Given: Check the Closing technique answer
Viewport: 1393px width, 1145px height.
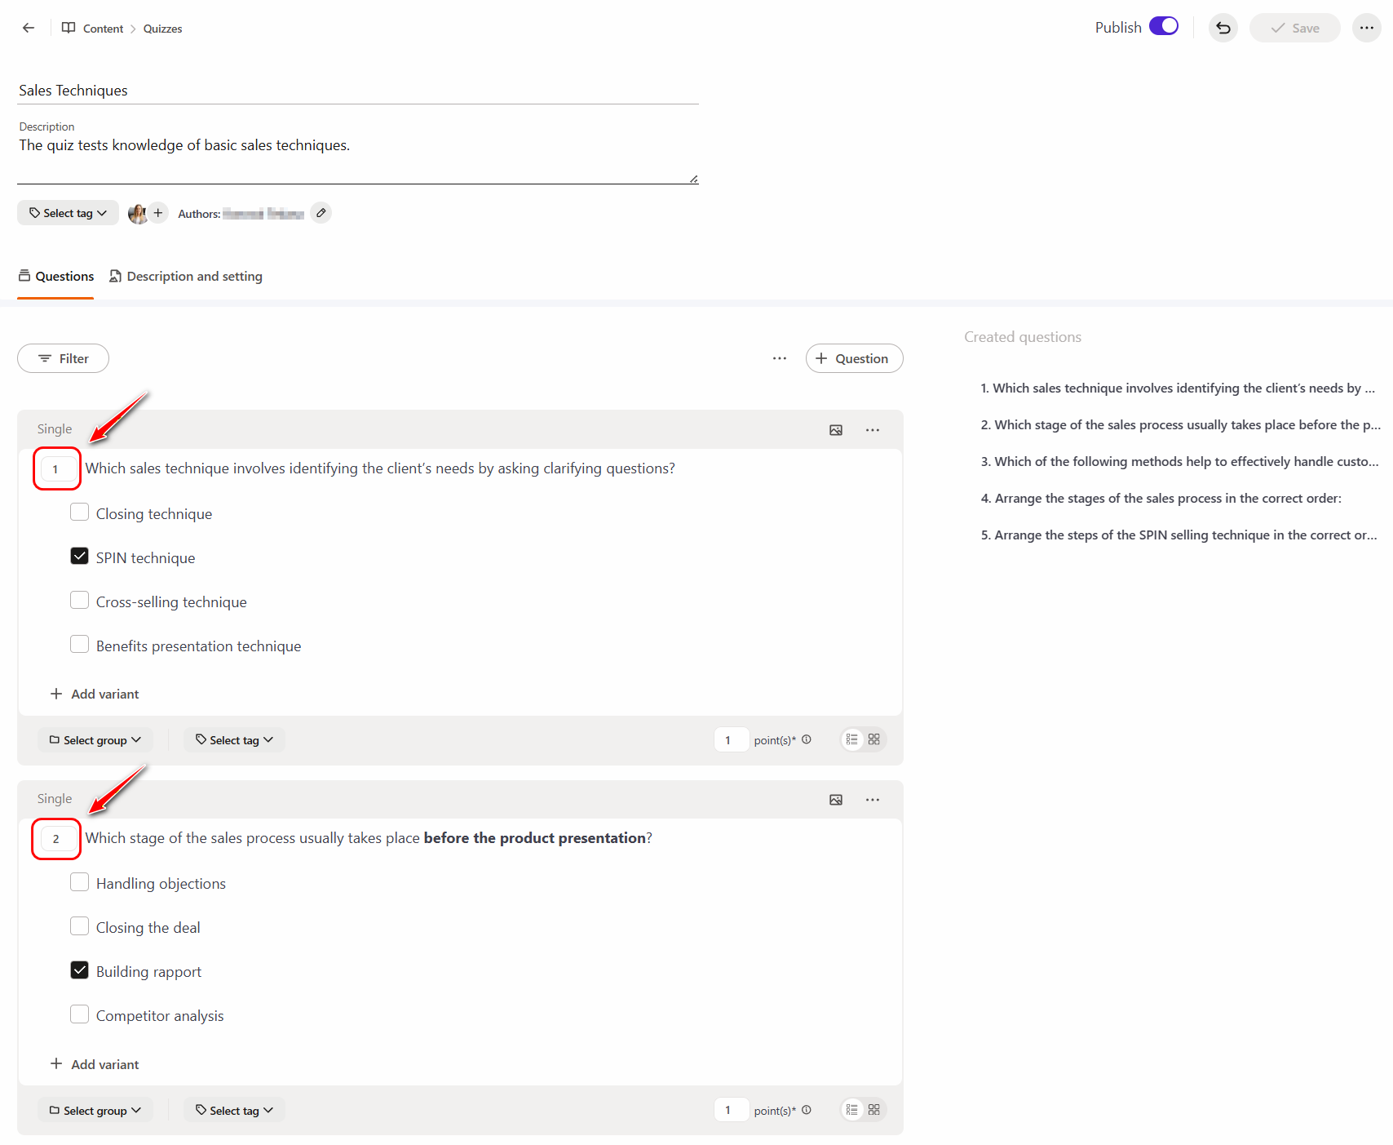Looking at the screenshot, I should tap(80, 513).
